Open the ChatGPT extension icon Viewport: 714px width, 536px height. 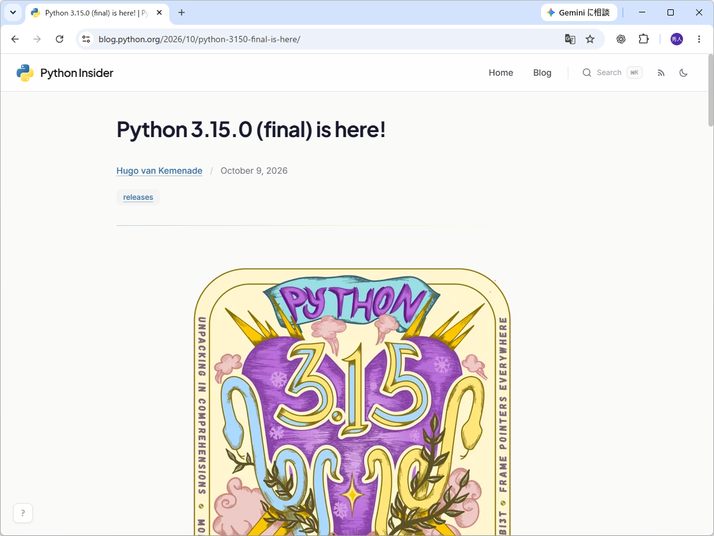click(621, 39)
